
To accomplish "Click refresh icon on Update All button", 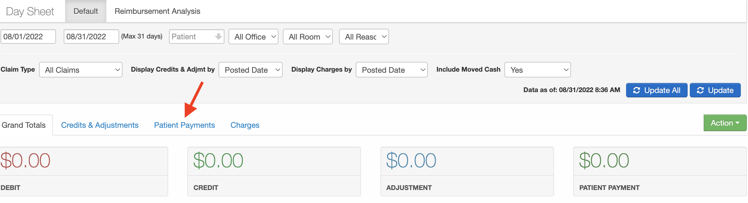I will (x=637, y=90).
